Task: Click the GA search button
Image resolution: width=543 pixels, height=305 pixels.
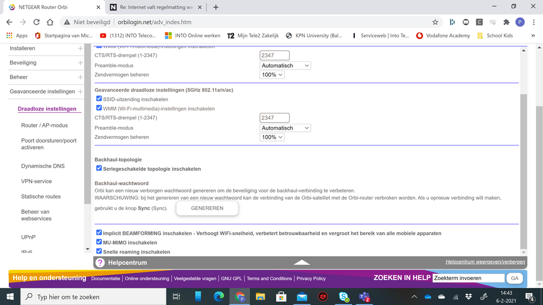Action: pyautogui.click(x=515, y=278)
